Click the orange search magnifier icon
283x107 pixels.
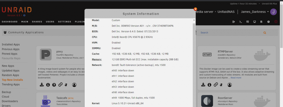click(x=265, y=33)
